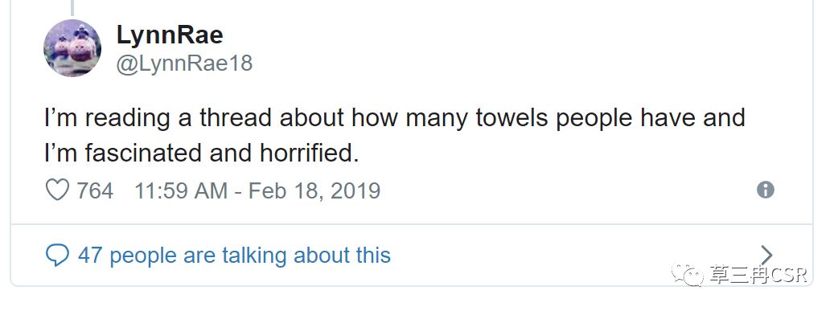
Task: Select the 764 likes count
Action: click(x=95, y=190)
